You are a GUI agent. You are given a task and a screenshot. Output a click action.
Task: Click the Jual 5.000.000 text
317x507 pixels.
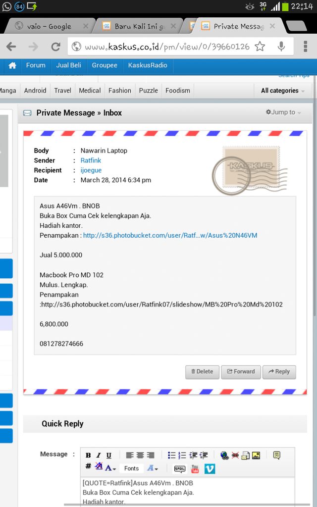click(x=61, y=255)
